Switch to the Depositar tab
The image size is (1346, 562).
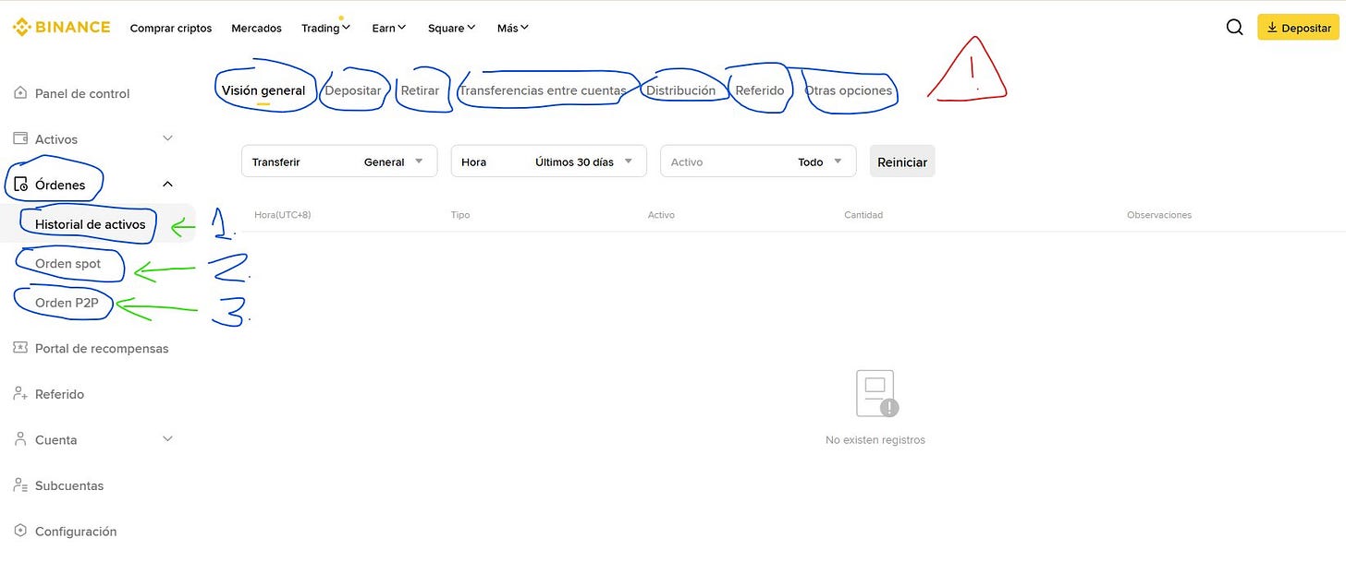(353, 90)
